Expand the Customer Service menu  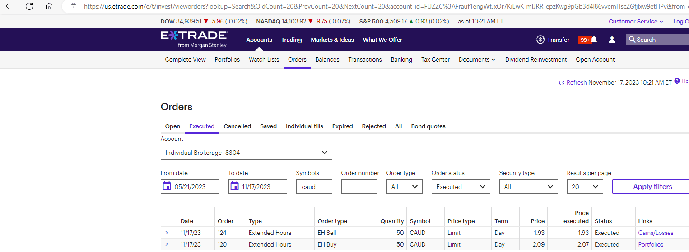[x=636, y=21]
